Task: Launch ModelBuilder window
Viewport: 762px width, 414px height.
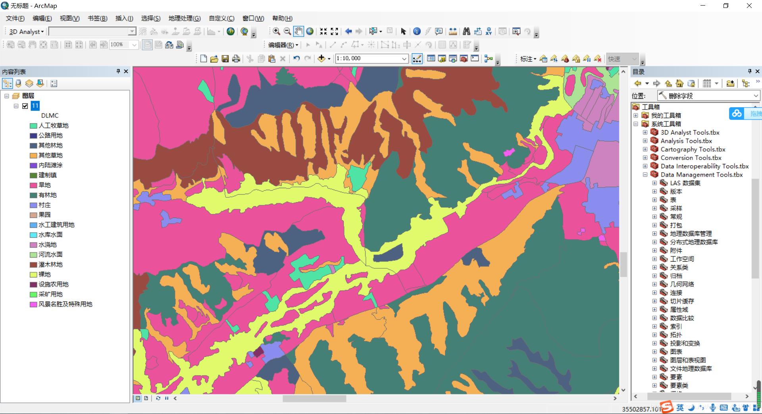Action: (x=489, y=59)
